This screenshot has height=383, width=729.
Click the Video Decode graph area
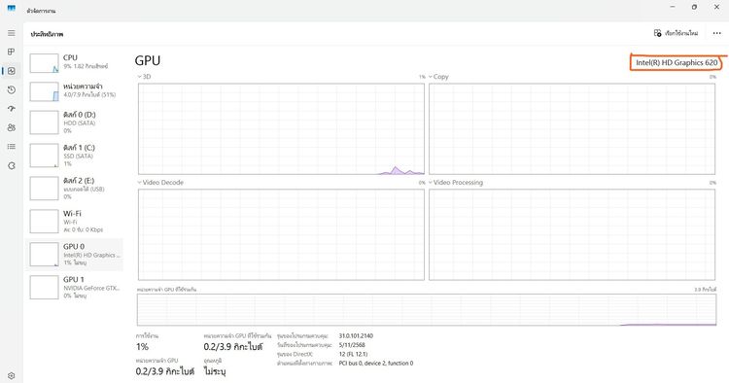[281, 234]
